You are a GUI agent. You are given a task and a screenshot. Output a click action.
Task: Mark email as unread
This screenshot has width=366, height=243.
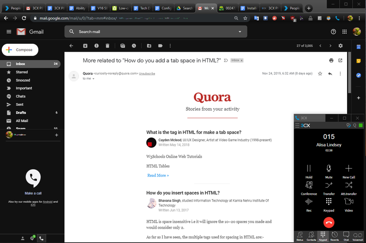[122, 46]
